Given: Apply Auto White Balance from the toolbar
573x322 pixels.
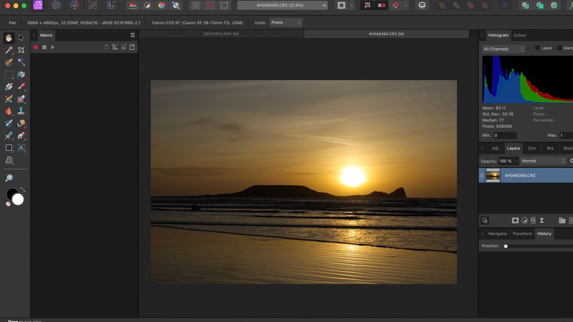Looking at the screenshot, I should (x=175, y=6).
